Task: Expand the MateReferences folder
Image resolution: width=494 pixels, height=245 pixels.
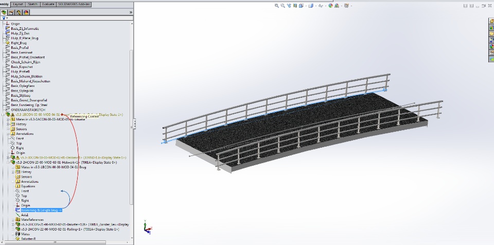Action: 13,220
